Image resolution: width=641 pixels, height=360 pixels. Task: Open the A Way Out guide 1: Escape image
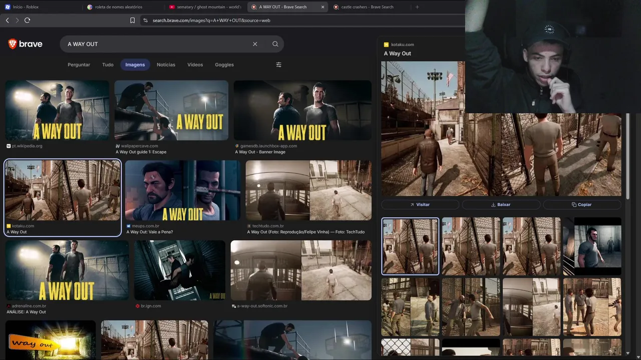pyautogui.click(x=171, y=110)
